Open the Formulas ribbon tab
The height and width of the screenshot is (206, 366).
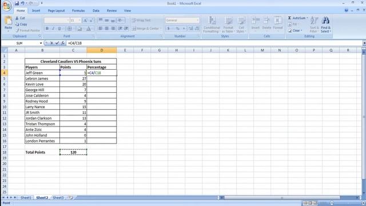pos(78,11)
